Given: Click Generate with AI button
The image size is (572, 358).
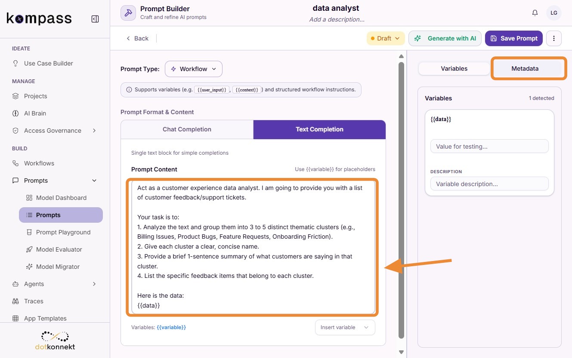Looking at the screenshot, I should 445,38.
